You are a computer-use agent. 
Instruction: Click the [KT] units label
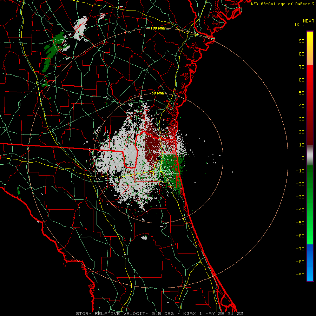coord(300,24)
